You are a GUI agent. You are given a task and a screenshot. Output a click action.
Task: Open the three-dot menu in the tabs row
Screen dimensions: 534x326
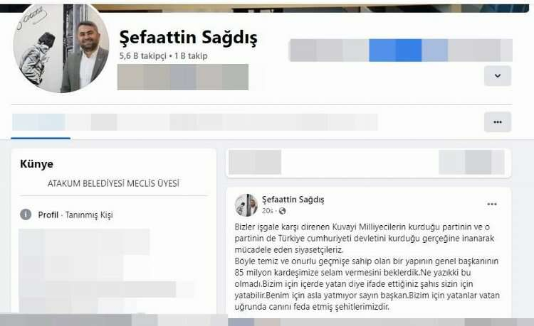click(498, 122)
